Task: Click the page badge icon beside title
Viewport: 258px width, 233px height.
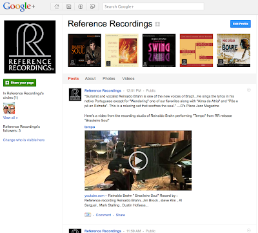Action: click(157, 24)
